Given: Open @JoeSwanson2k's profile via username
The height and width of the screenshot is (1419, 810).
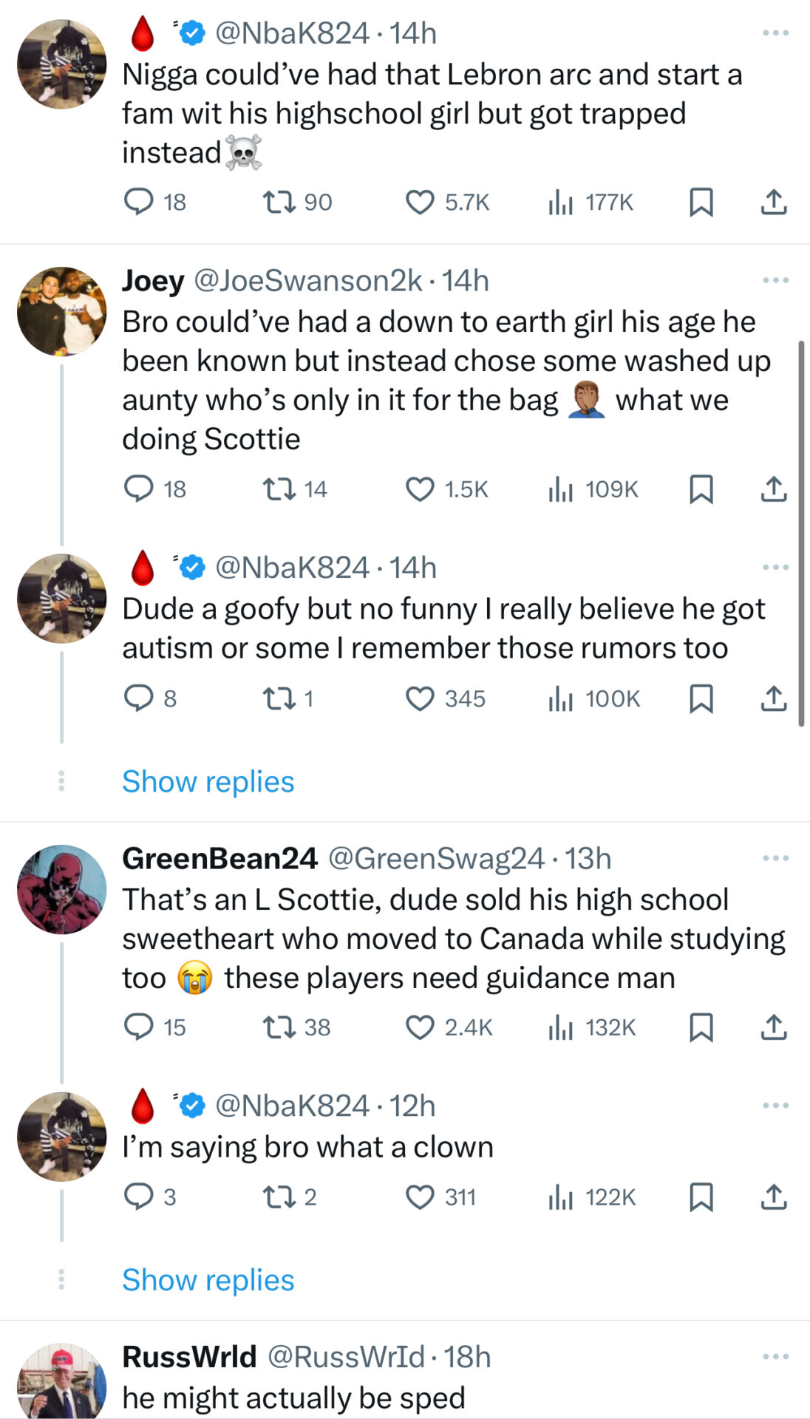Looking at the screenshot, I should (x=307, y=281).
